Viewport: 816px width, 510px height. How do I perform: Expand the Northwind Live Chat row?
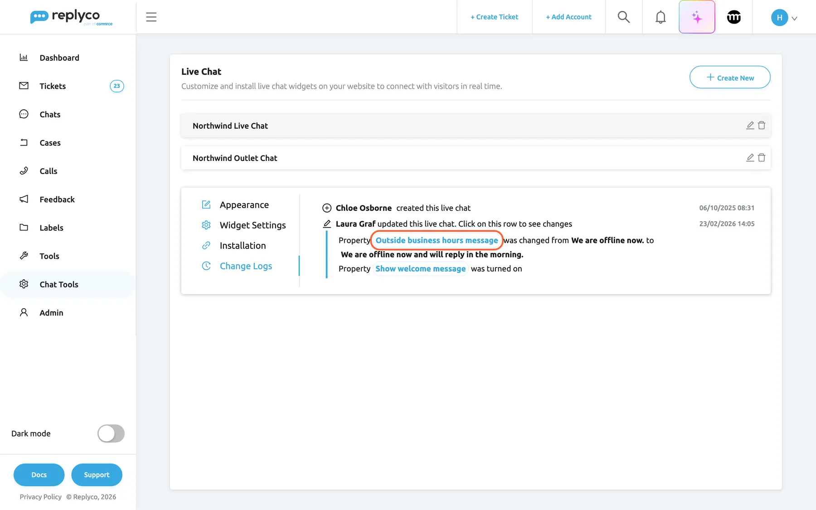476,126
